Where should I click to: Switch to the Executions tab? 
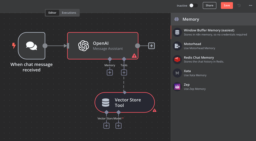click(69, 13)
